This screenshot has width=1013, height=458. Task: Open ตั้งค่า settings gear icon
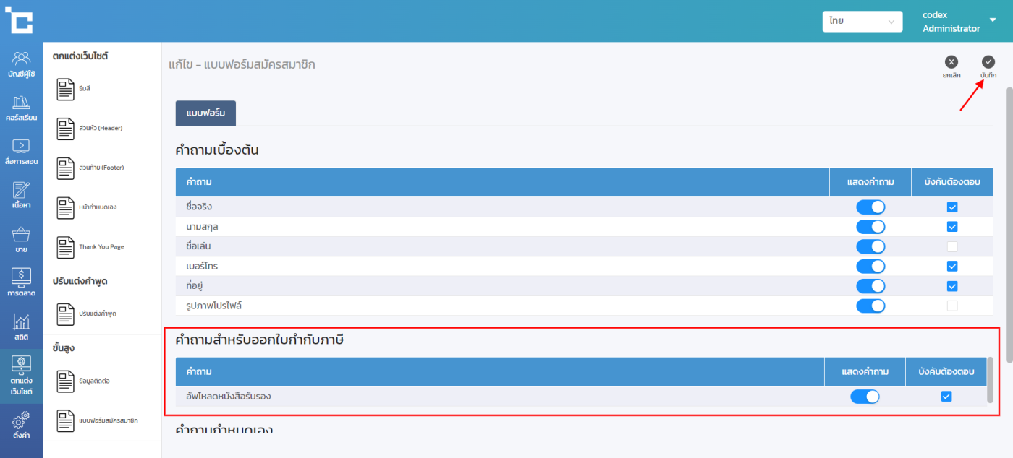coord(21,425)
